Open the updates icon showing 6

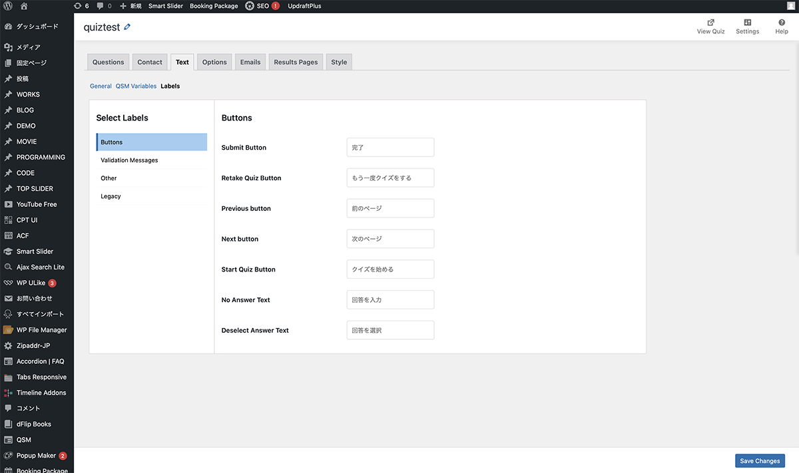81,6
